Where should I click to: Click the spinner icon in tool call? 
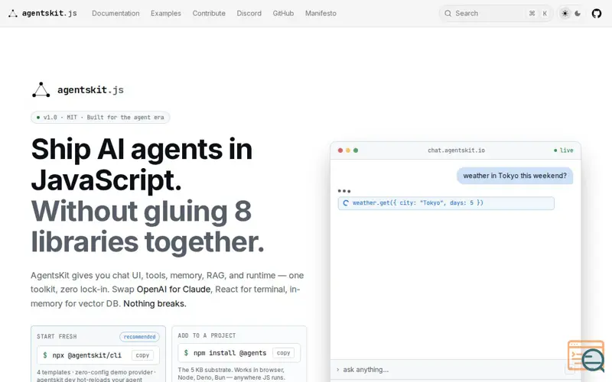click(x=346, y=203)
